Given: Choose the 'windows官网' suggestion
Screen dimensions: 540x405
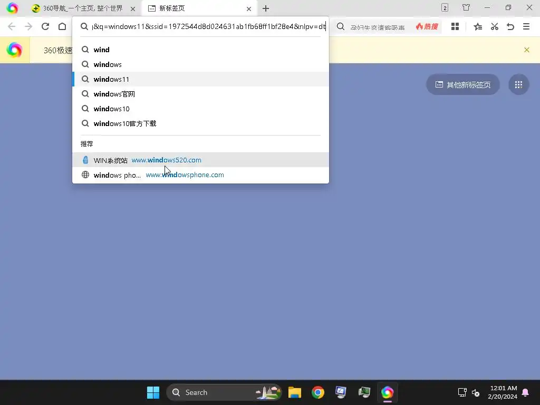Looking at the screenshot, I should click(200, 94).
